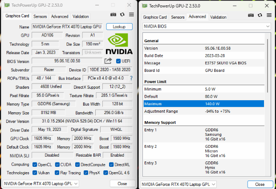Switch to Advanced tab in left window
Screen dimensions: 276x189
(60, 16)
